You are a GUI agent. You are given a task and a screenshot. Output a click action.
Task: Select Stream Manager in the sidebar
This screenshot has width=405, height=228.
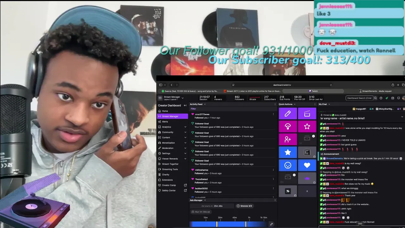[173, 116]
